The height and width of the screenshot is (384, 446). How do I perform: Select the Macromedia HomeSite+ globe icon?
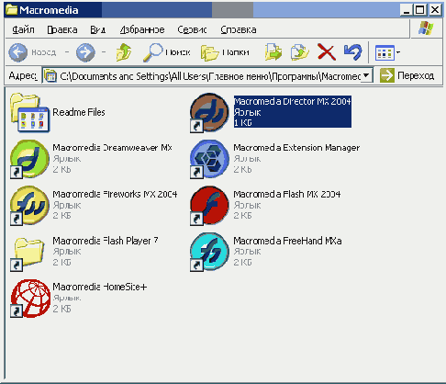(x=30, y=298)
